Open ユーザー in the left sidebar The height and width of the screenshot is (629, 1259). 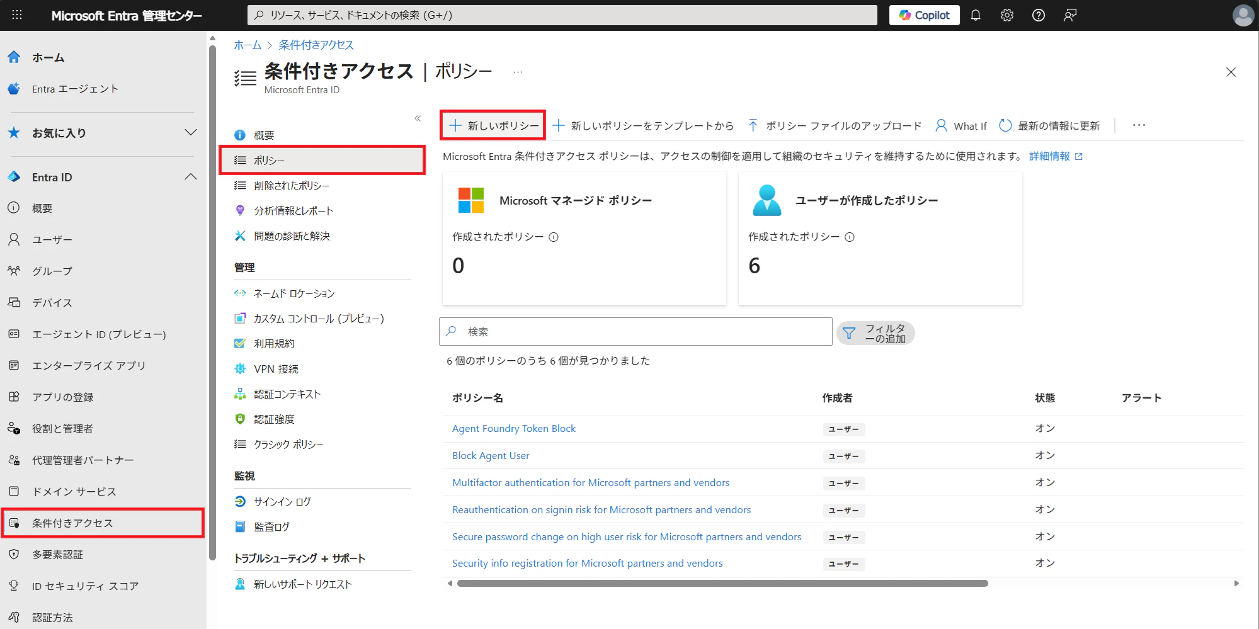click(52, 240)
